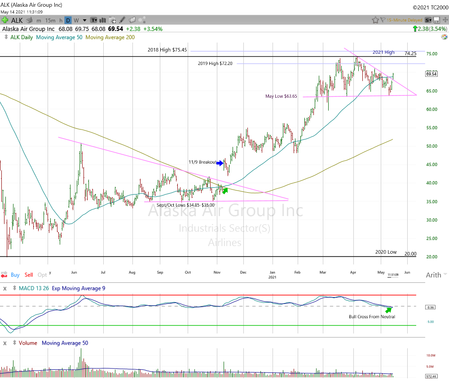Click the ALK ticker symbol field
The width and height of the screenshot is (449, 381).
coord(17,20)
